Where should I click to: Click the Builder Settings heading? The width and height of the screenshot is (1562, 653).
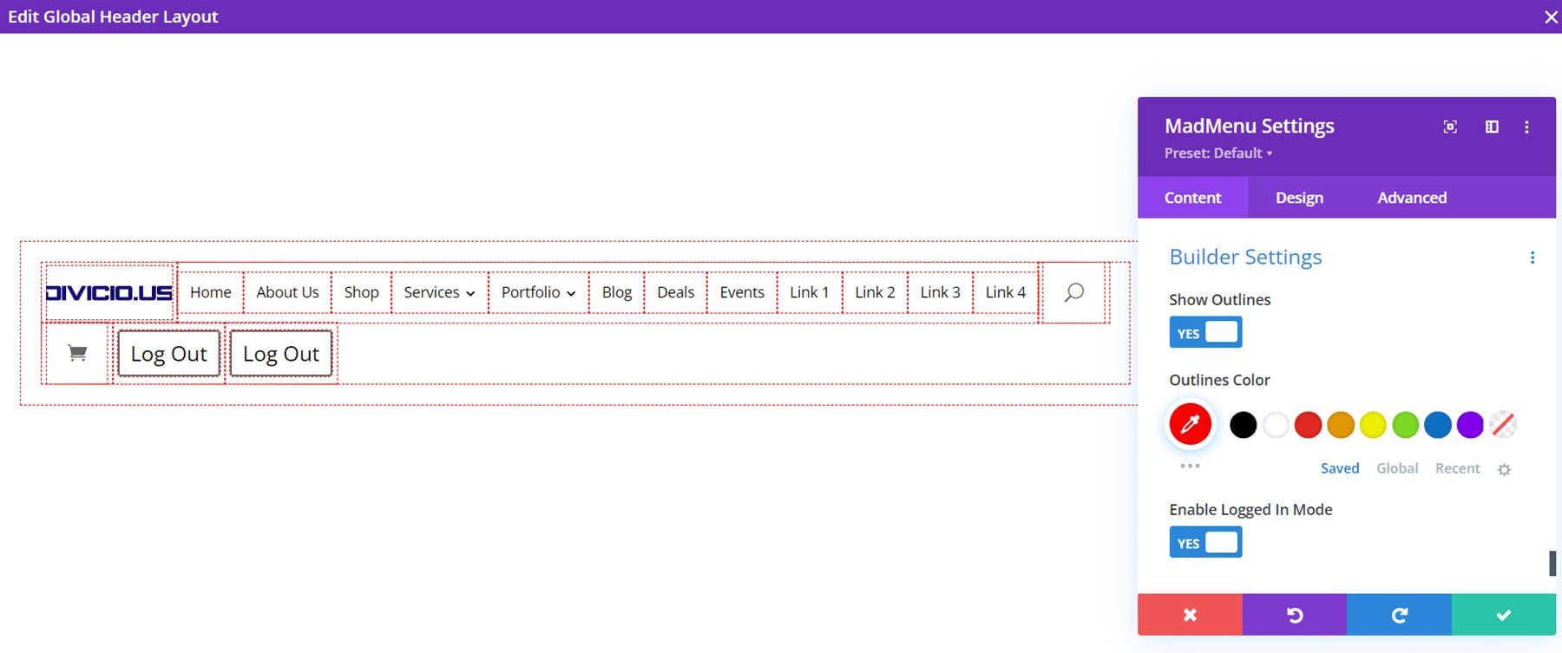1245,258
